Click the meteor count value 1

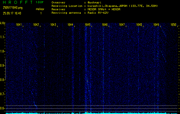41,13
